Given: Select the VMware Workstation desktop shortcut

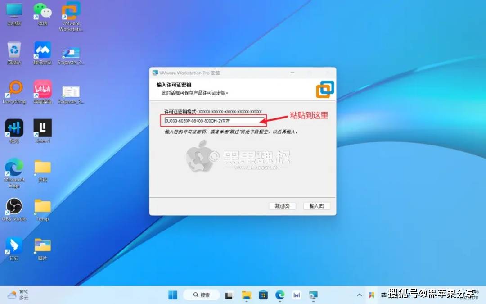Looking at the screenshot, I should click(71, 16).
